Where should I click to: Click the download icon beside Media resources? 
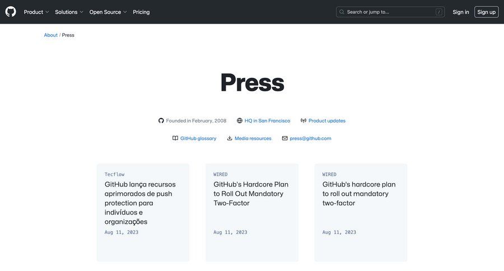[x=230, y=138]
